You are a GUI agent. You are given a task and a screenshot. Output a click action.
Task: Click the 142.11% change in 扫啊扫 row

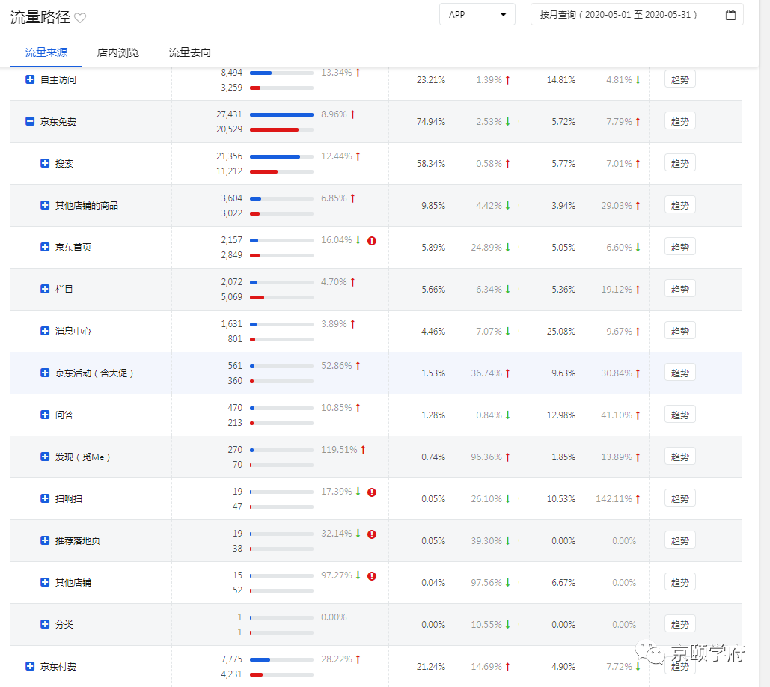coord(614,499)
